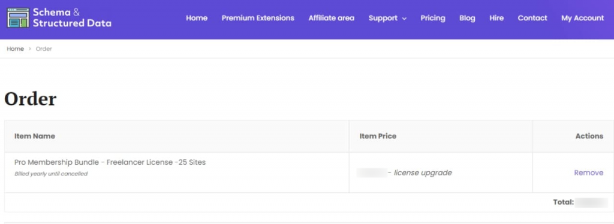Click the Schema & Structured Data site title
The height and width of the screenshot is (224, 614).
pyautogui.click(x=72, y=17)
